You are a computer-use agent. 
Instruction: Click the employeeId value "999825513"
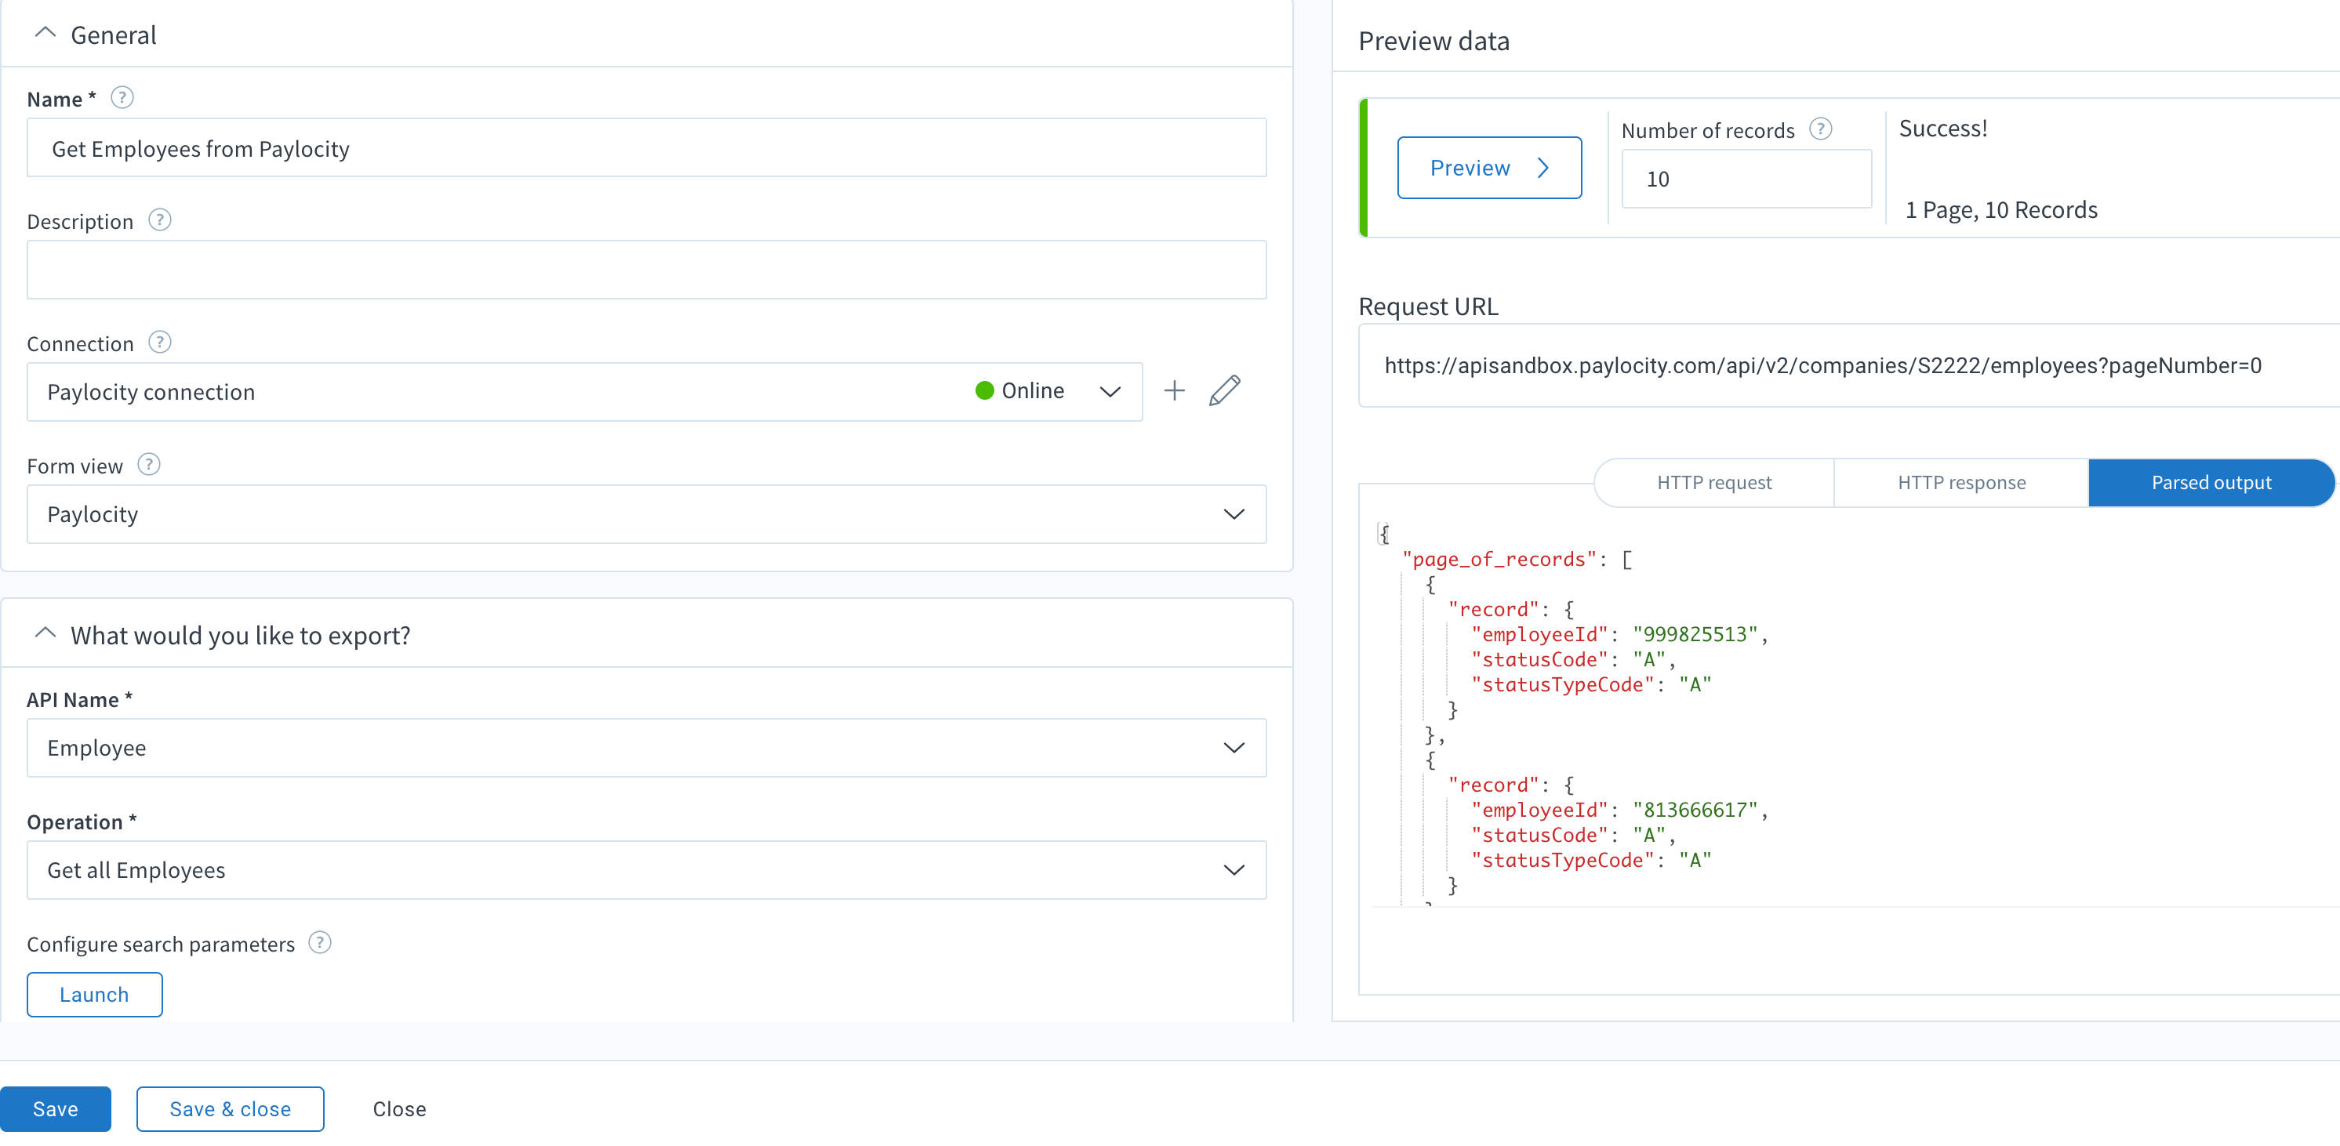(x=1695, y=634)
